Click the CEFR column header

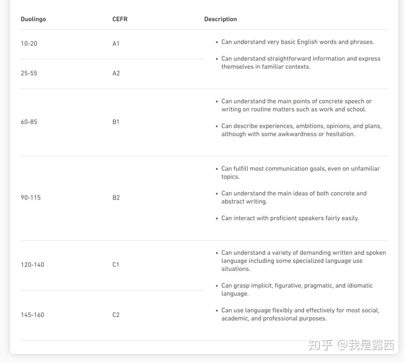(120, 19)
